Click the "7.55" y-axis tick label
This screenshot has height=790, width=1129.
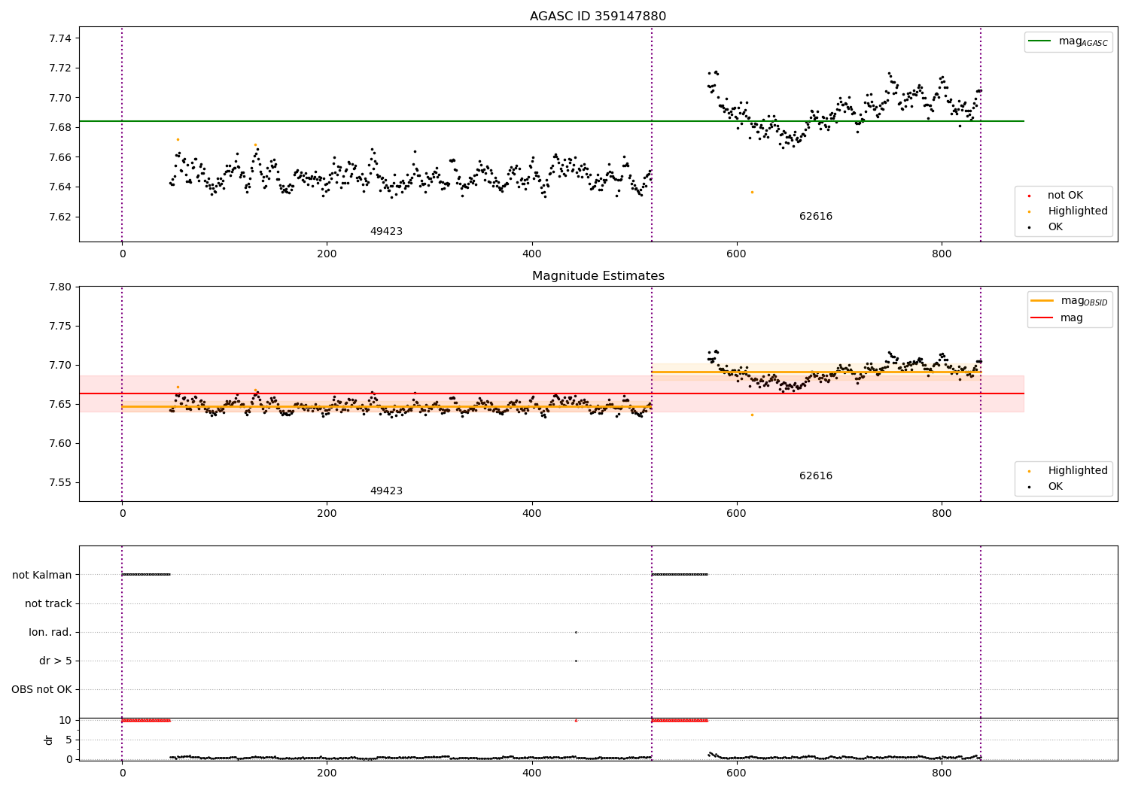[x=59, y=482]
